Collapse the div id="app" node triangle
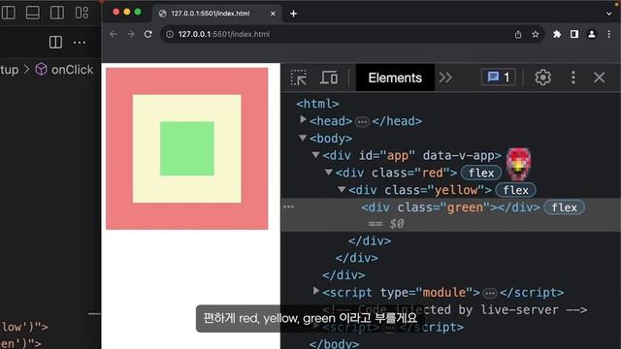 click(x=315, y=154)
